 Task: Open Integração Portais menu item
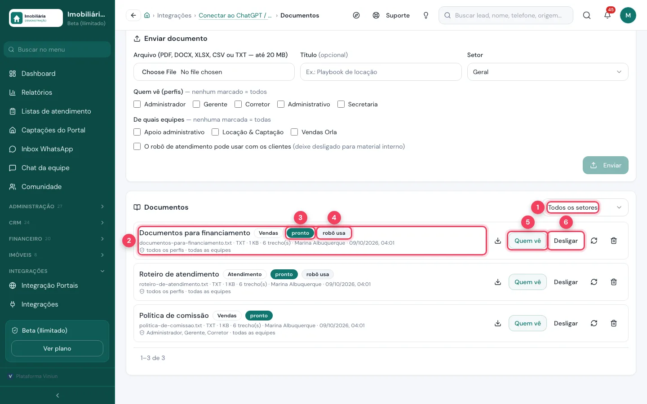[58, 285]
